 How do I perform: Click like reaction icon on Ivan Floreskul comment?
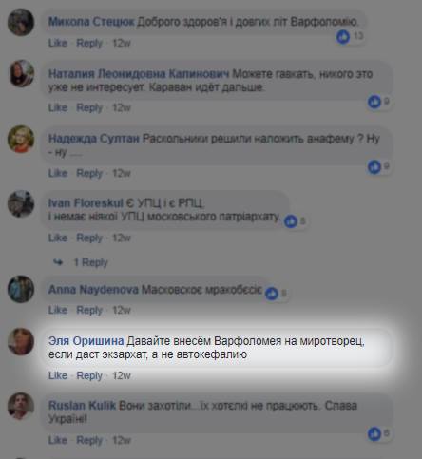pyautogui.click(x=291, y=221)
